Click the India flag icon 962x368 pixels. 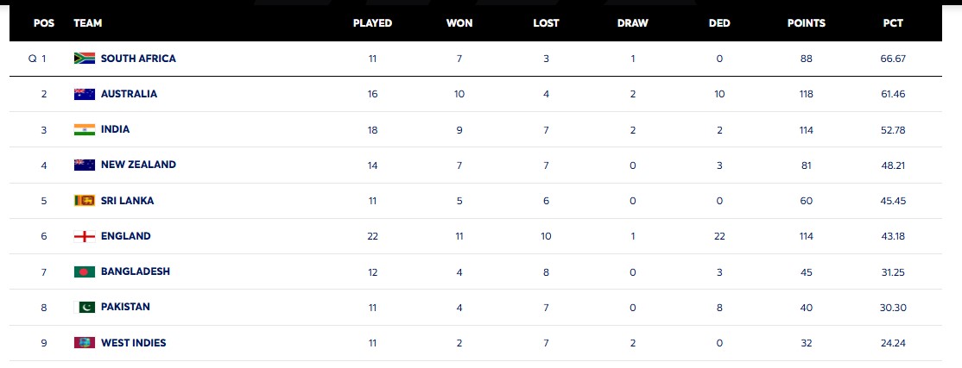[x=84, y=129]
